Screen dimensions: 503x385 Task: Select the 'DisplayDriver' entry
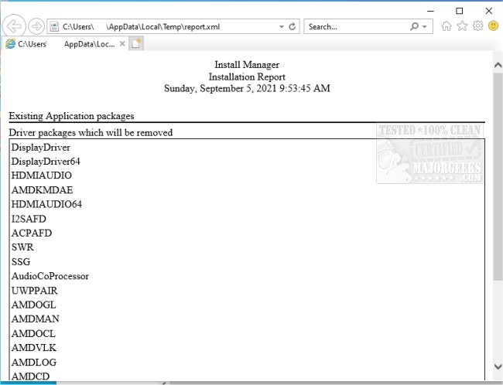tap(41, 148)
